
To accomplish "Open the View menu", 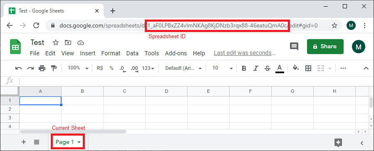I will [x=67, y=53].
